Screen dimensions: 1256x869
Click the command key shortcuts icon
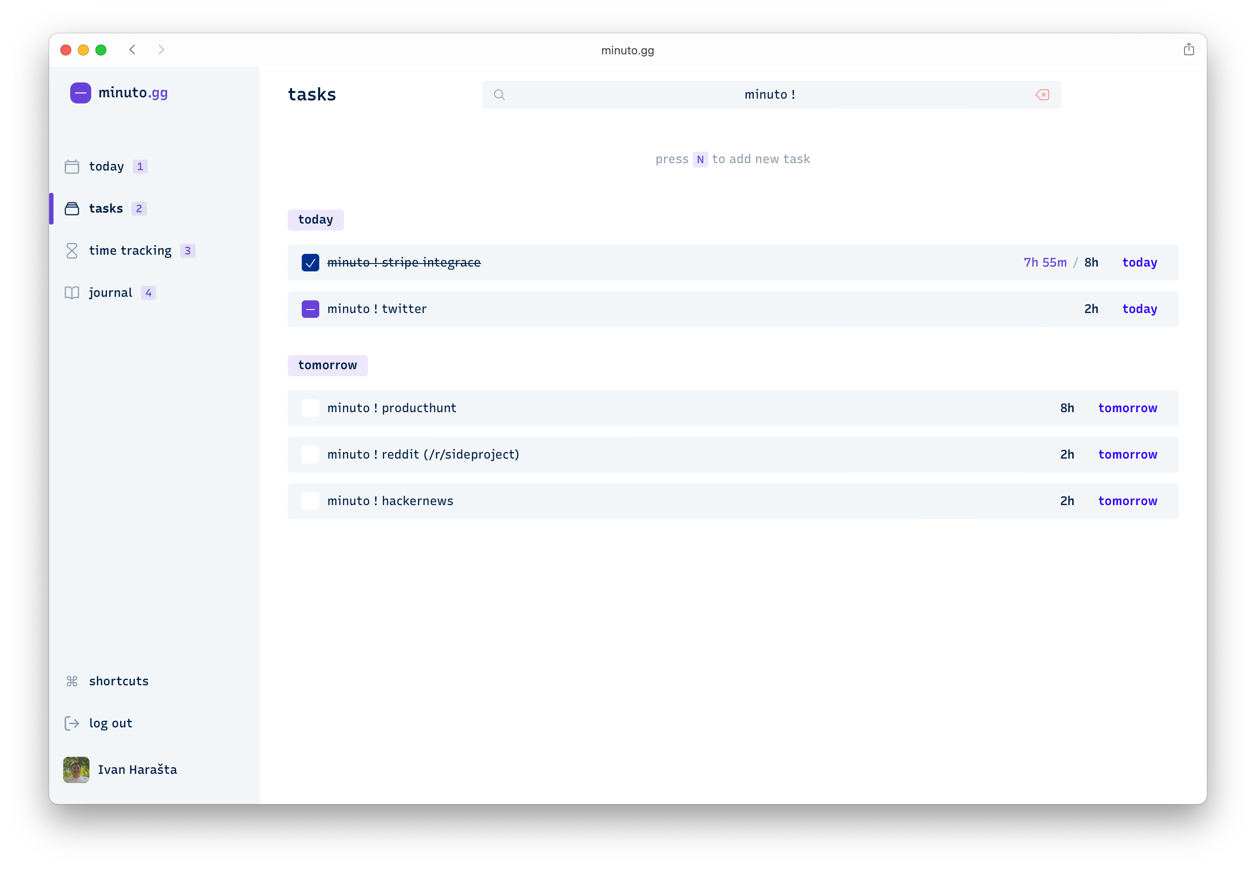click(x=72, y=681)
